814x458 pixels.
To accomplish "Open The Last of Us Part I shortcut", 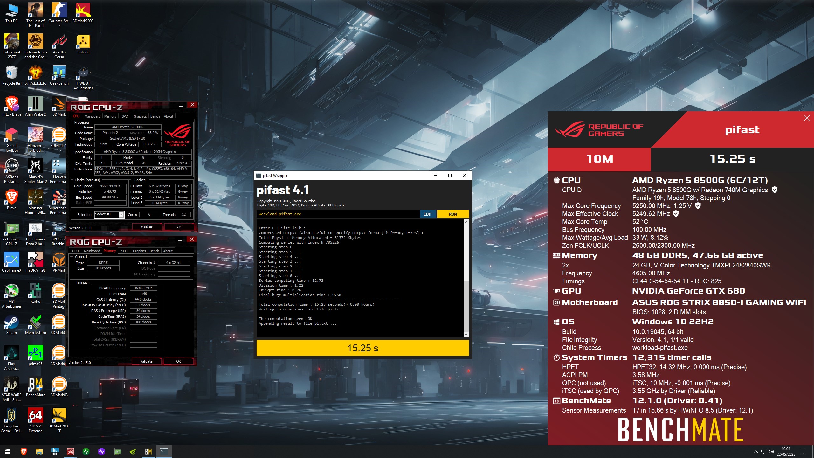I will pyautogui.click(x=35, y=15).
